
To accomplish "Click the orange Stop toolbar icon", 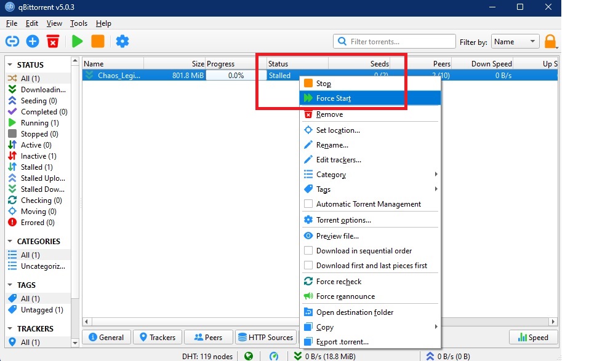I will [x=98, y=41].
